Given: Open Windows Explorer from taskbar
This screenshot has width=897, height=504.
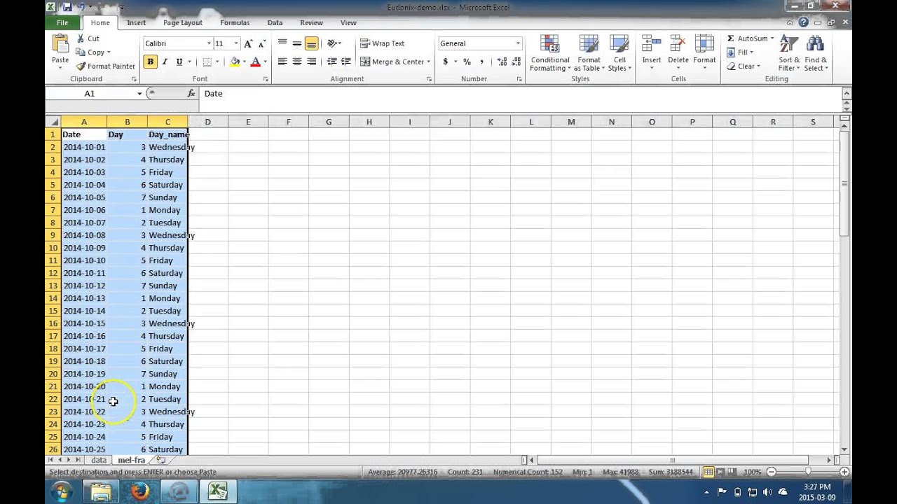Looking at the screenshot, I should [x=100, y=491].
